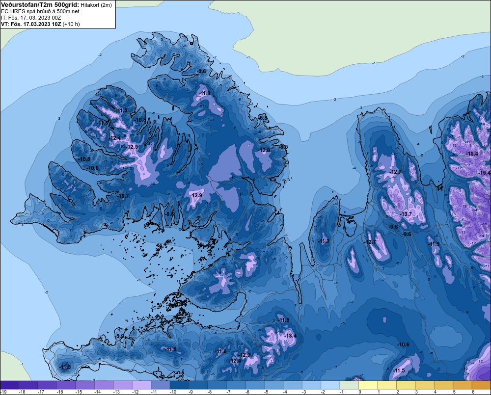The image size is (491, 395).
Task: Click the 'VT: Fös. 17.03.2023 10Z' valid time
Action: [x=31, y=24]
